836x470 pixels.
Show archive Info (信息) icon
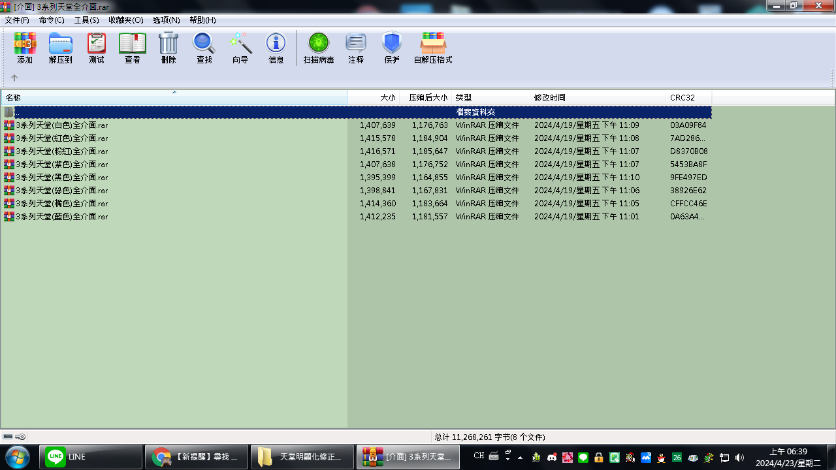(276, 48)
